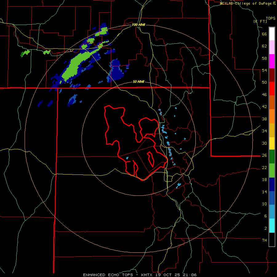This screenshot has width=277, height=277.
Task: Click the legend value 30
Action: pos(264,143)
